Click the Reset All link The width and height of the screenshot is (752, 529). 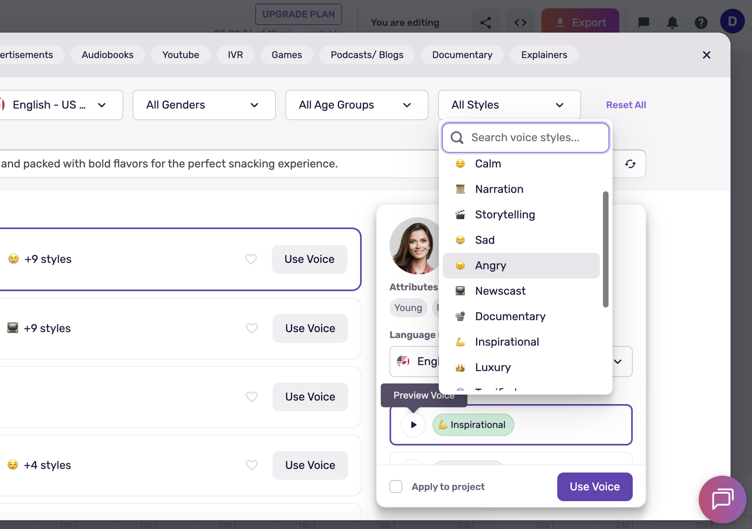pos(626,105)
